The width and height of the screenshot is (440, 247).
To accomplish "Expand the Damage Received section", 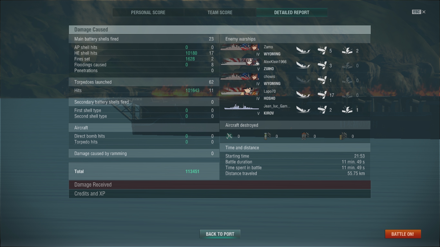I will (x=220, y=185).
